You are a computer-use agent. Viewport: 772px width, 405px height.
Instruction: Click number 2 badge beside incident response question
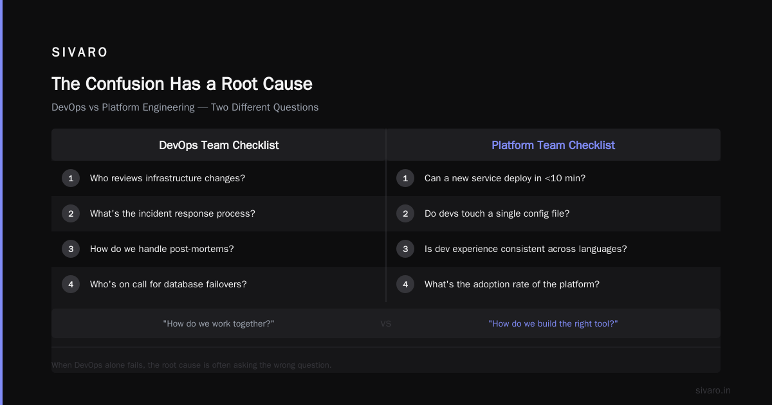[x=71, y=213]
